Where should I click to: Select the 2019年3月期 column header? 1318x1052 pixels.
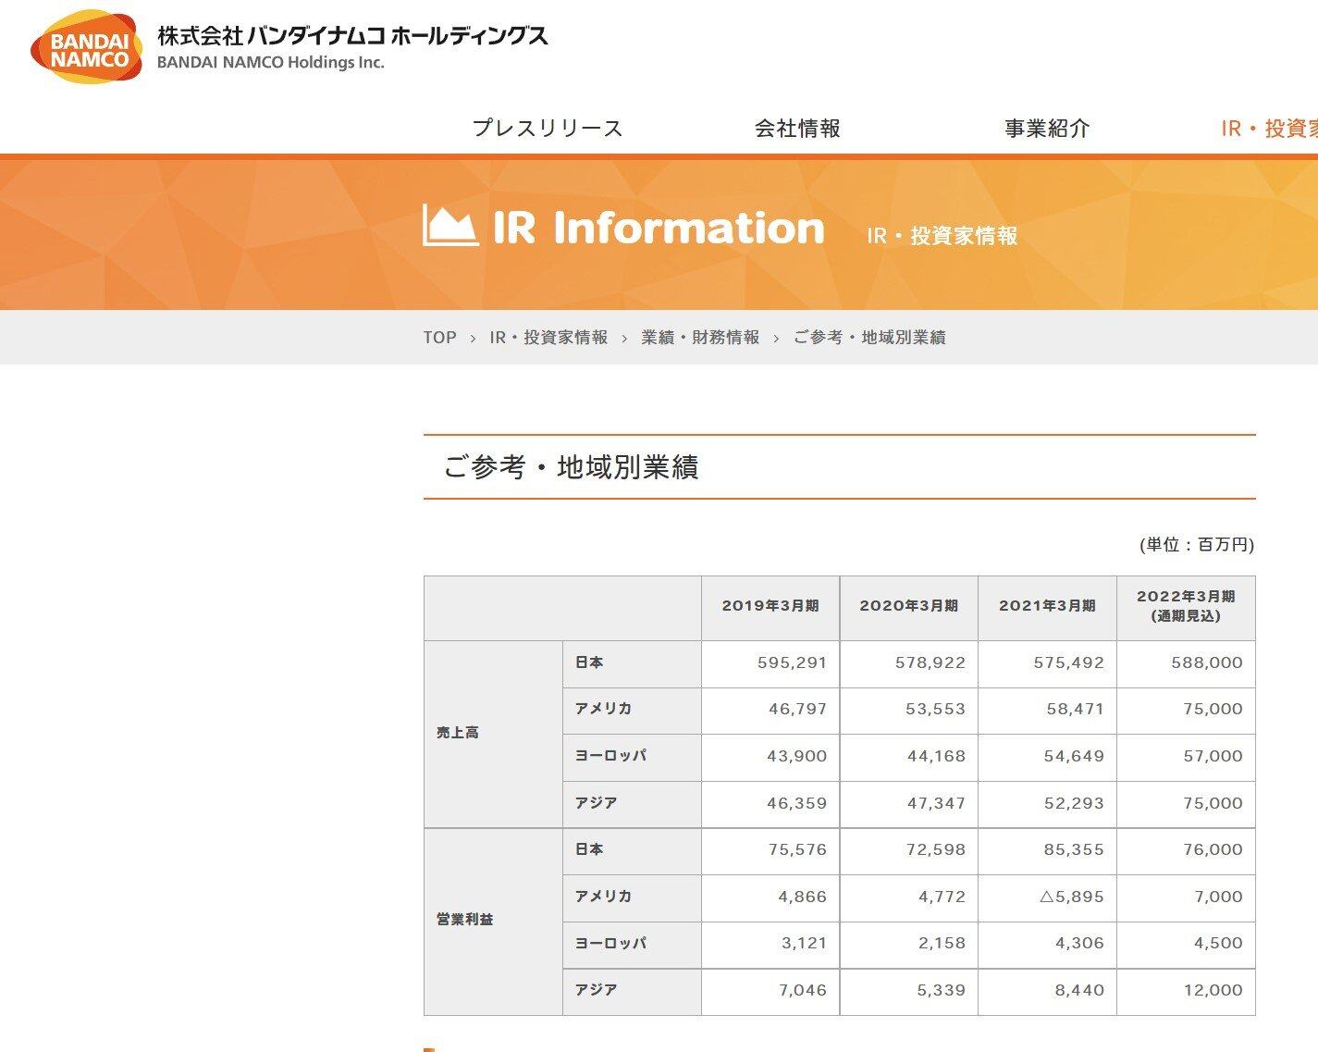click(770, 607)
